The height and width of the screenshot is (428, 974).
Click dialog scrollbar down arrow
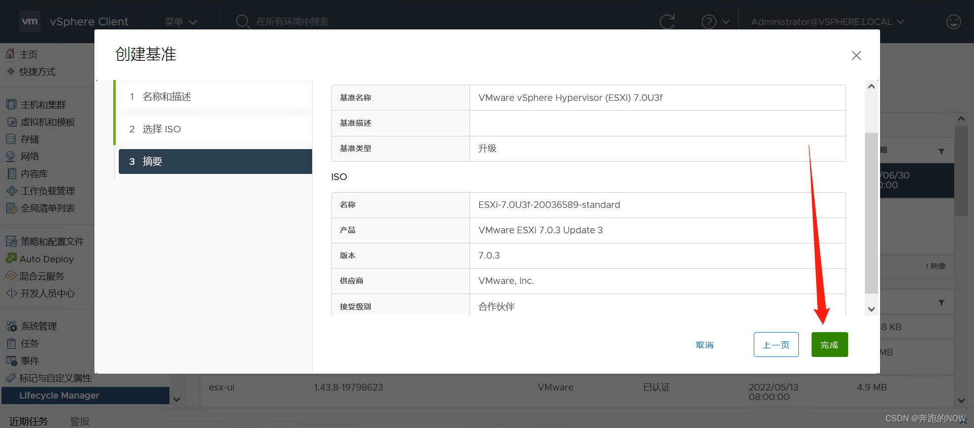pyautogui.click(x=871, y=309)
